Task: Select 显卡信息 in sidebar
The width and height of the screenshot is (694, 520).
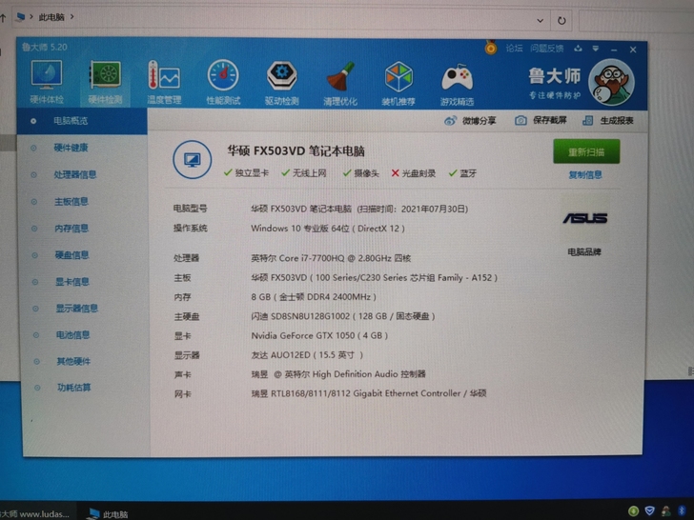Action: pos(72,282)
